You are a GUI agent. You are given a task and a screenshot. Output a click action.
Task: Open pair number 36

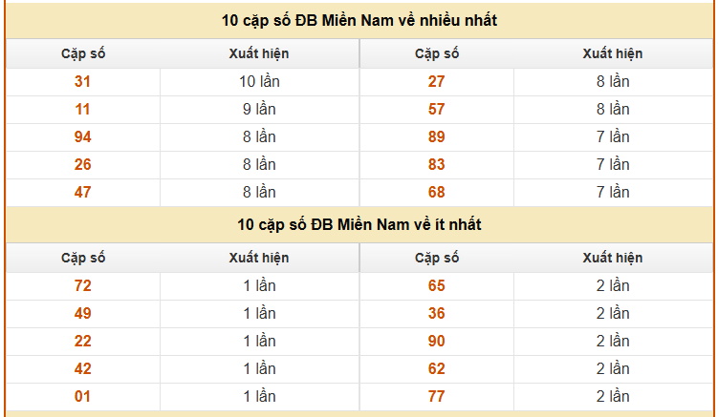click(x=436, y=314)
